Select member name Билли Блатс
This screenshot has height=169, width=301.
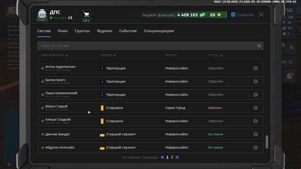[55, 80]
